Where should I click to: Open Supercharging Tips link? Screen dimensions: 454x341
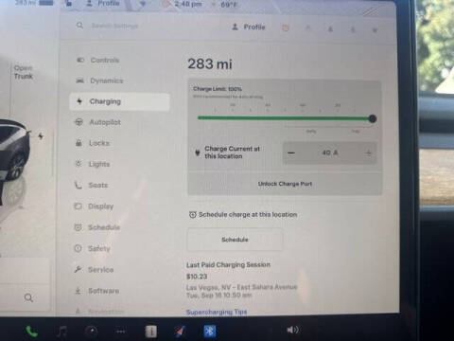point(217,312)
